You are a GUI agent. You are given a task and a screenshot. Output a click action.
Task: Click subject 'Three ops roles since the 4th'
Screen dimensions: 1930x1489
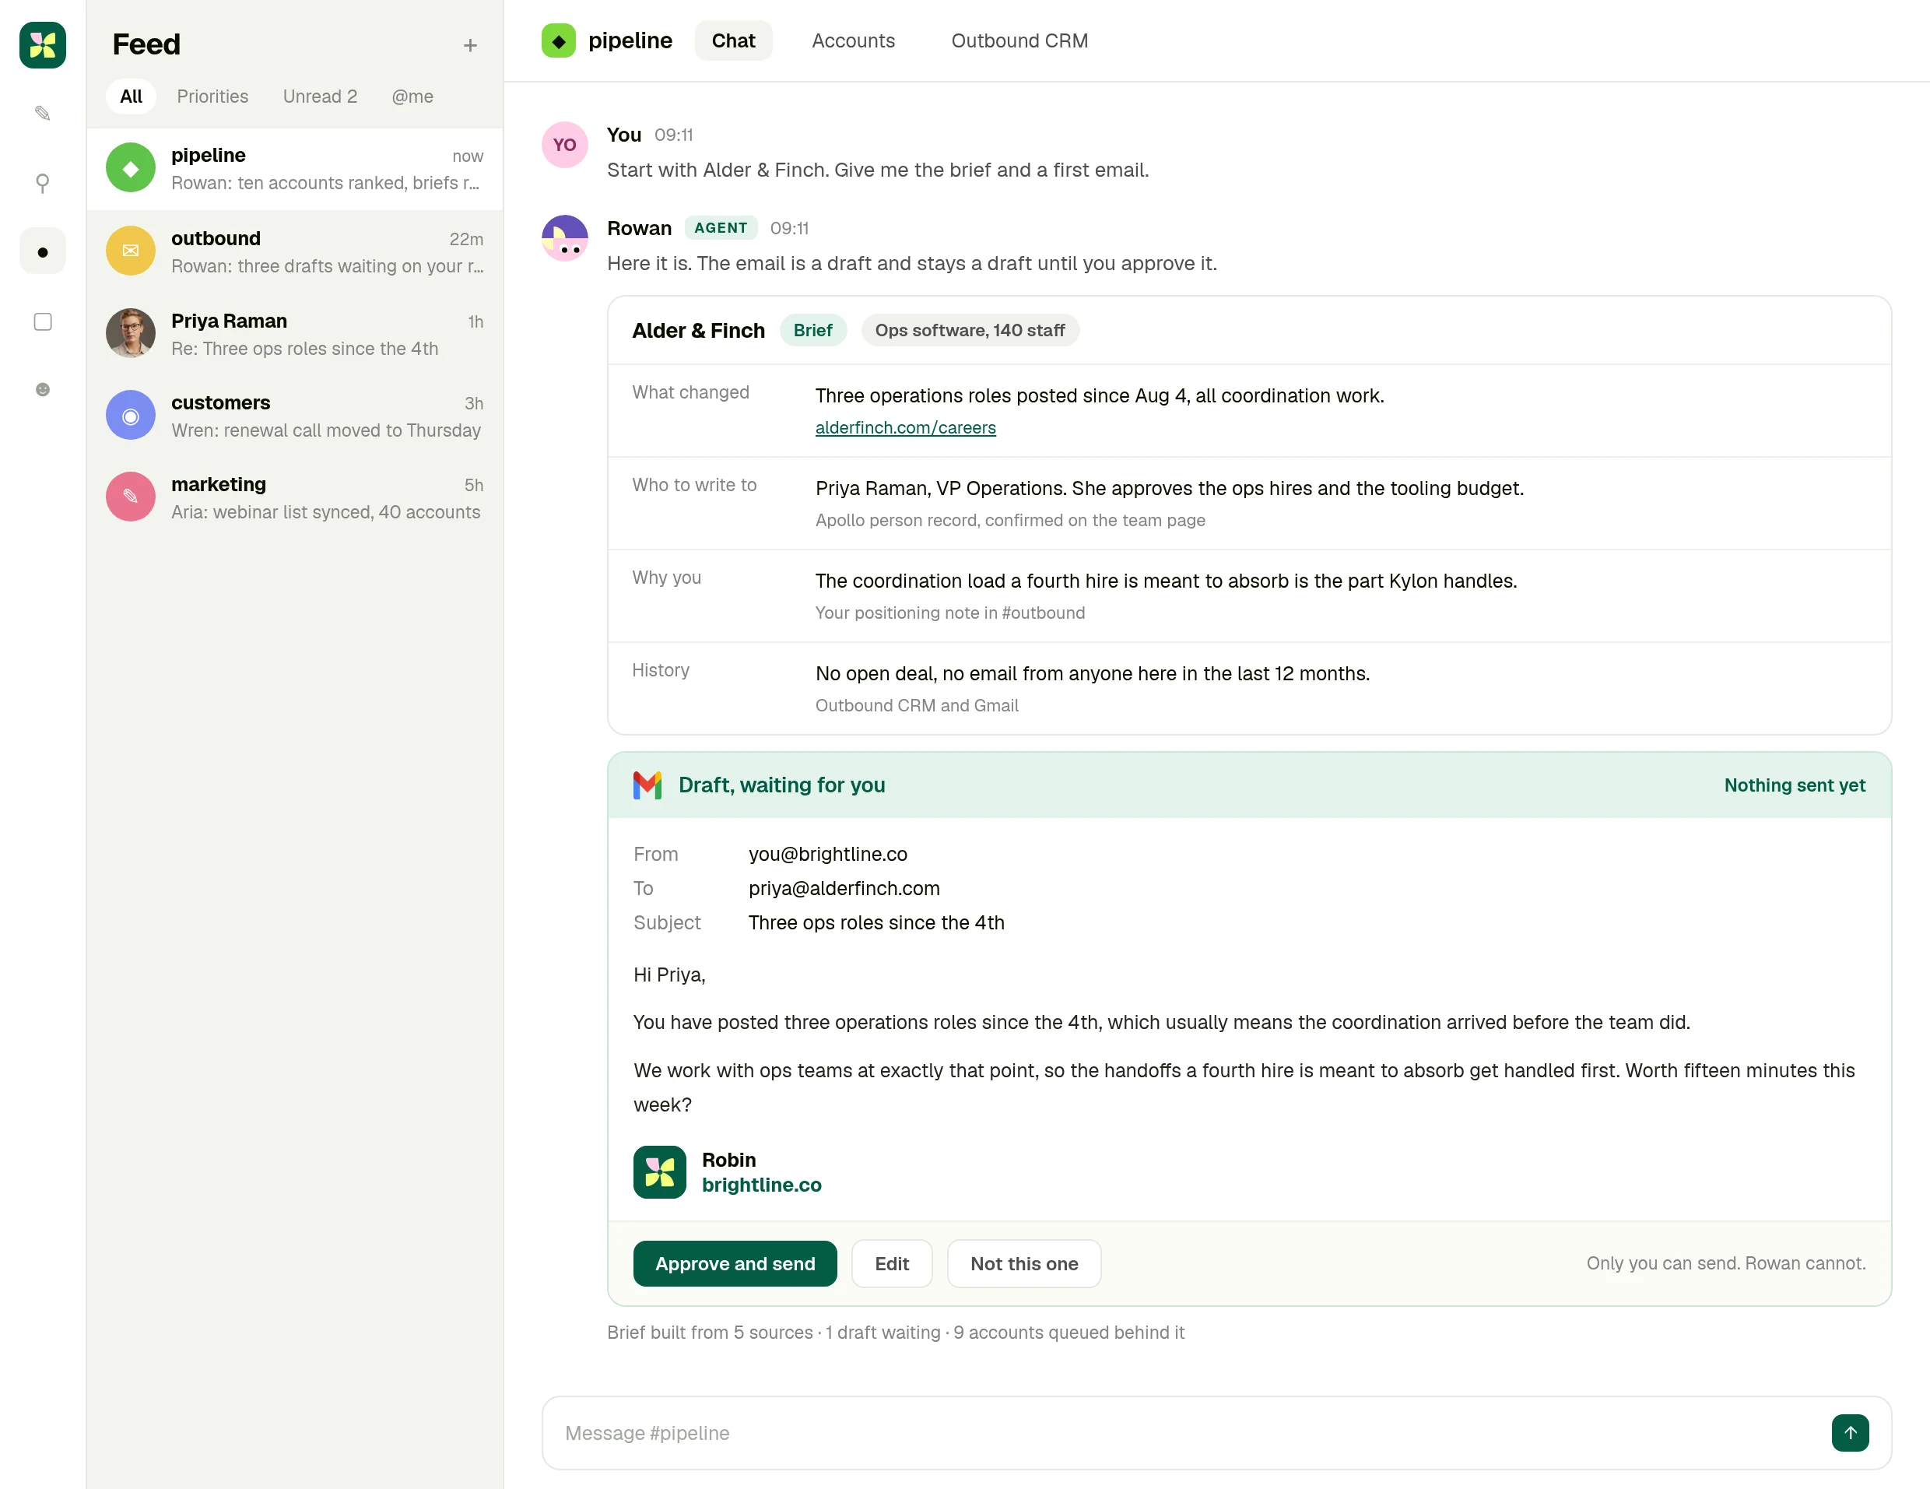coord(876,922)
